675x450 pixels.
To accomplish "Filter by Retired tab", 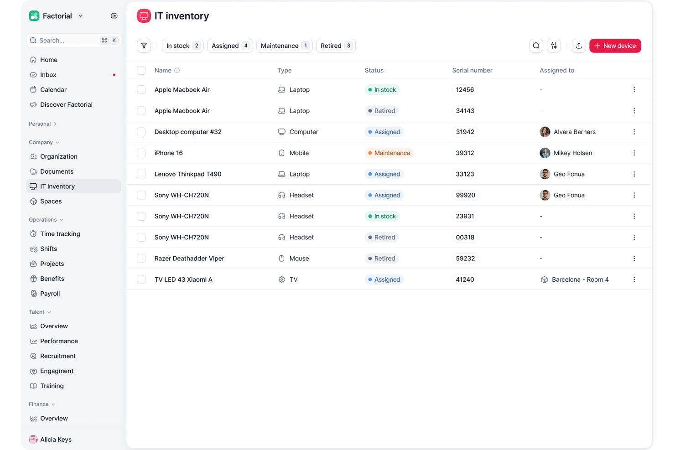I will (336, 46).
